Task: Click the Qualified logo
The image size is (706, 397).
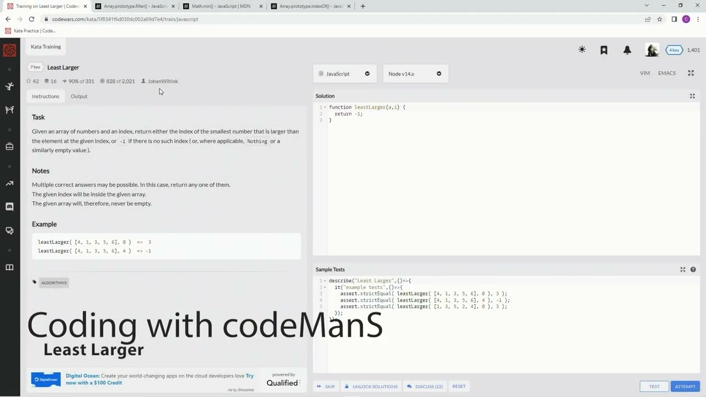Action: coord(283,383)
